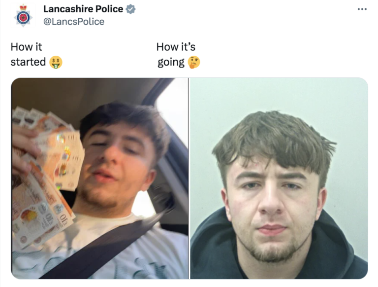Image resolution: width=378 pixels, height=287 pixels.
Task: Select the "How it started" caption text
Action: [36, 54]
